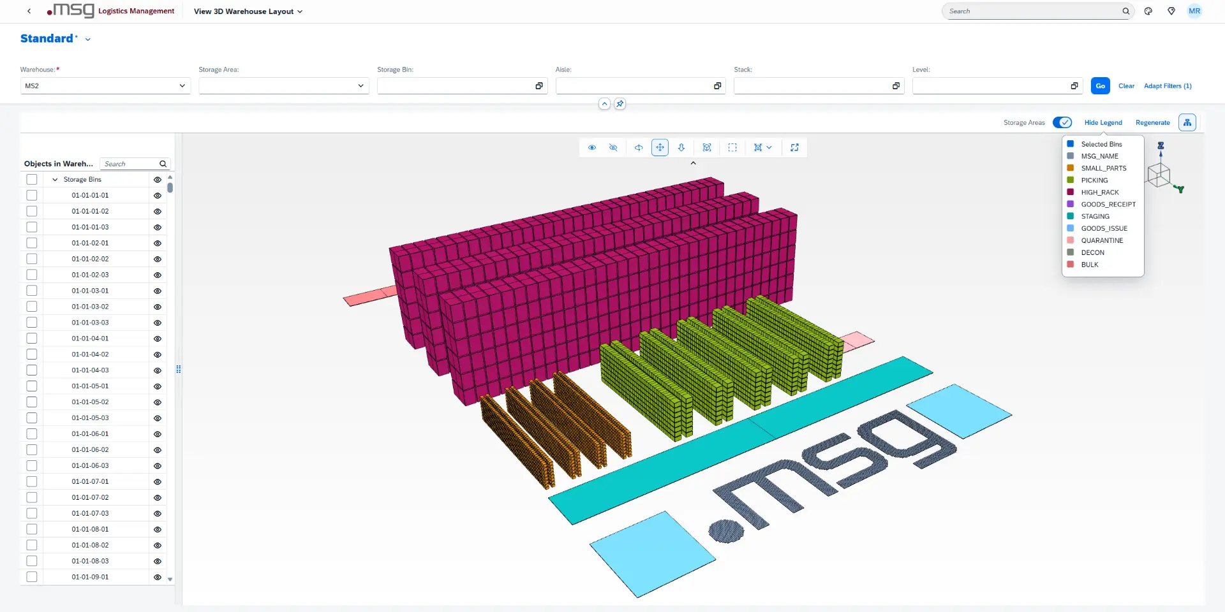Click the search icon in Objects in Warehouse panel
Screen dimensions: 1225x612
pyautogui.click(x=163, y=164)
